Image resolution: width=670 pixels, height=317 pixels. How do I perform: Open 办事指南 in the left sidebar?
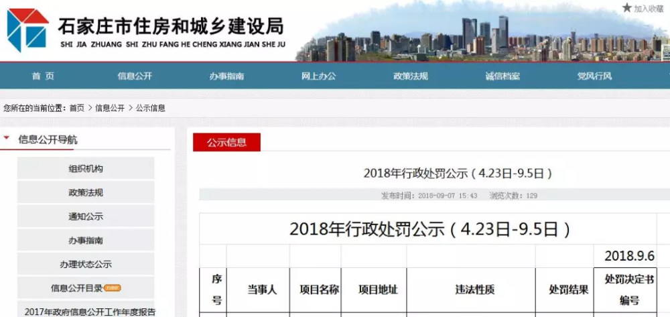pos(86,240)
